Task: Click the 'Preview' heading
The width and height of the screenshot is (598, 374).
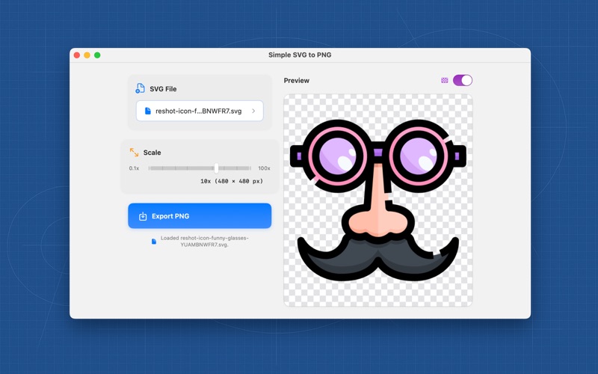Action: pyautogui.click(x=296, y=81)
